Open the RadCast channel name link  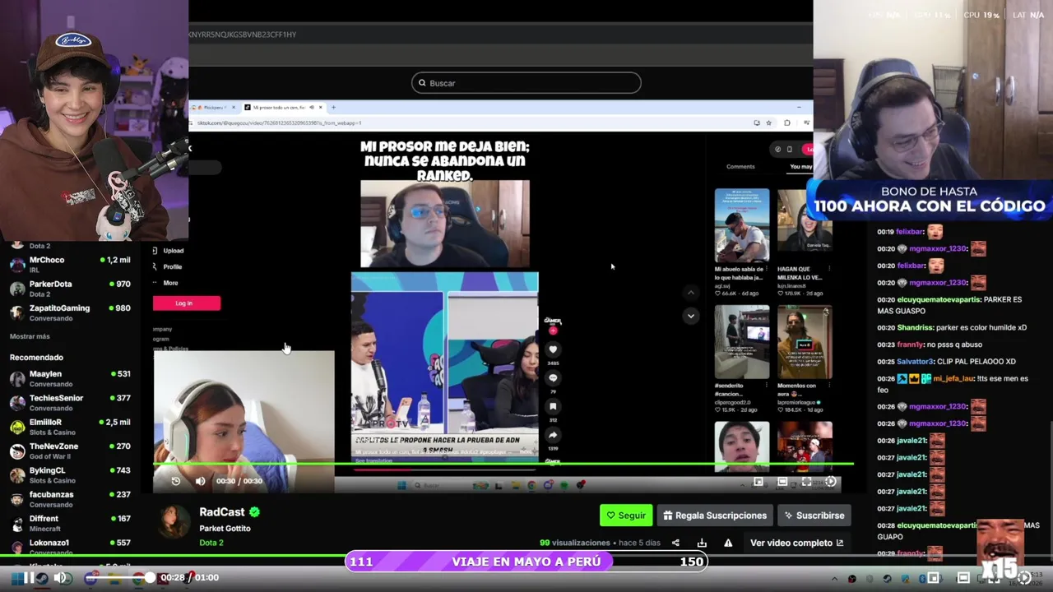221,511
